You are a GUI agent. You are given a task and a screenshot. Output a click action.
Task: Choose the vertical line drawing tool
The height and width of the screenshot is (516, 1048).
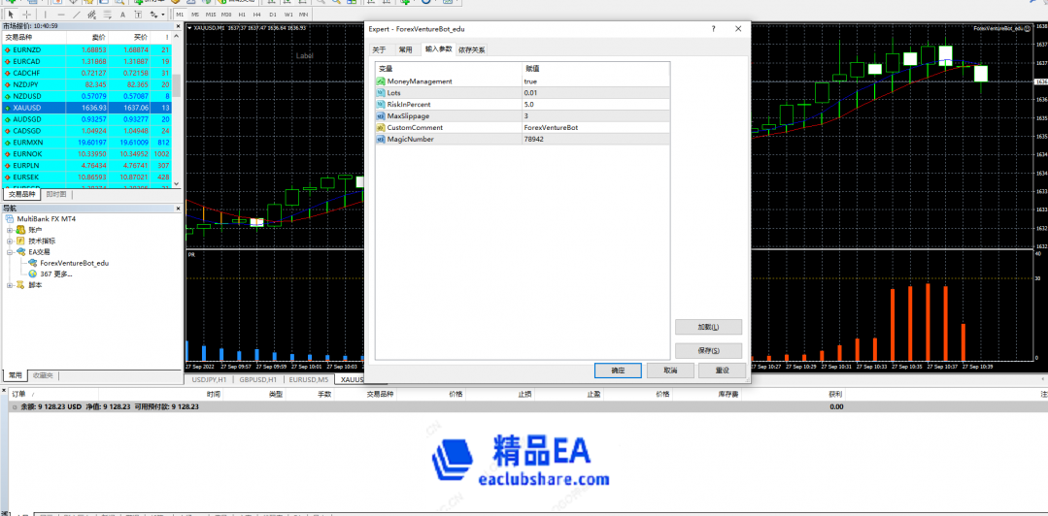tap(46, 14)
